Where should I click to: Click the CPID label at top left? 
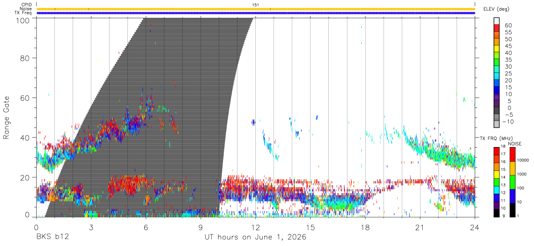point(26,5)
